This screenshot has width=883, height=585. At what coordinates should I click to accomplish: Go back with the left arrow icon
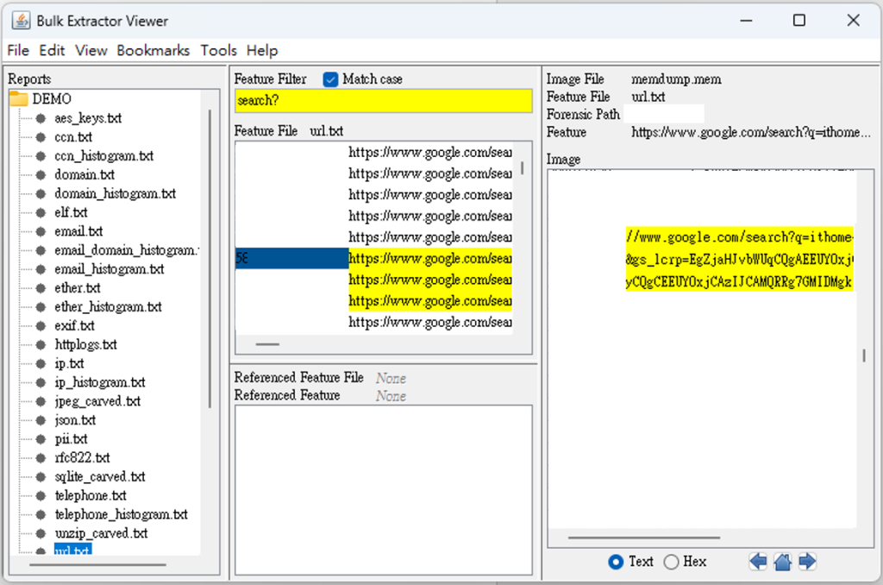(758, 562)
